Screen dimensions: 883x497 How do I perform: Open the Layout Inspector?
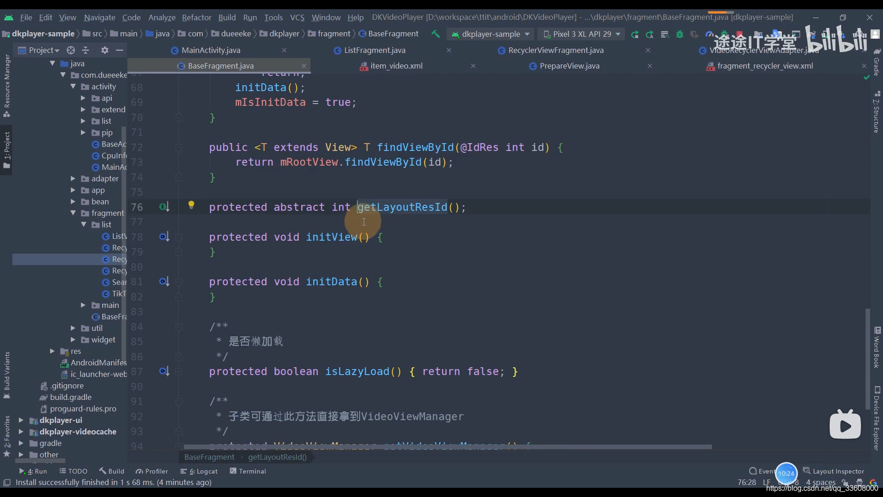(834, 471)
